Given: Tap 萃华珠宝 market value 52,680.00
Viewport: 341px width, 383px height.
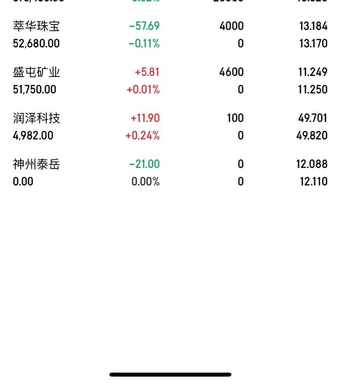Looking at the screenshot, I should point(36,44).
